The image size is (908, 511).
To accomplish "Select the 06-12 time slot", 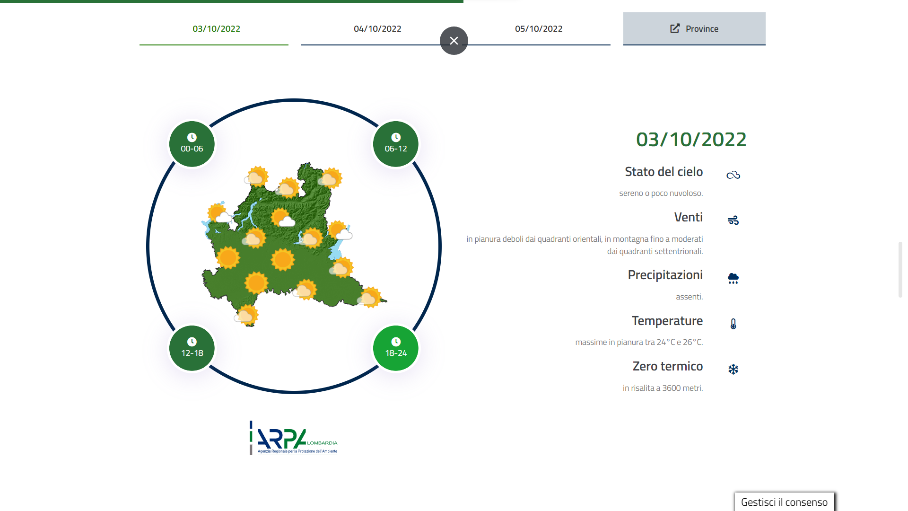I will pyautogui.click(x=396, y=144).
